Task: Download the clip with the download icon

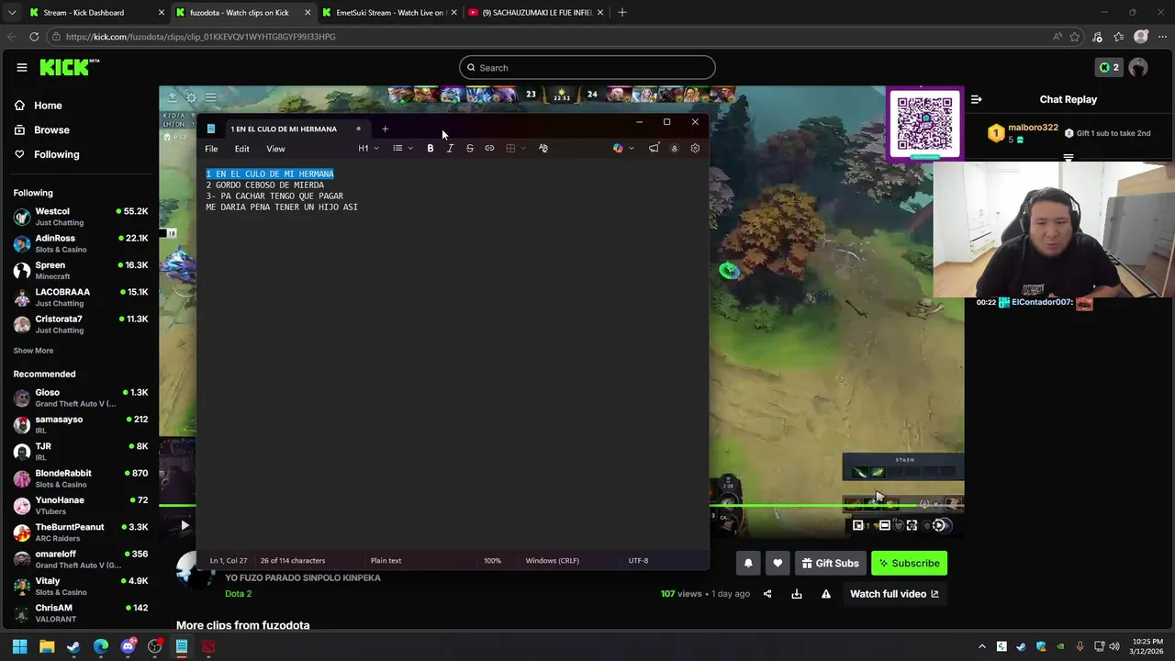Action: pos(797,594)
